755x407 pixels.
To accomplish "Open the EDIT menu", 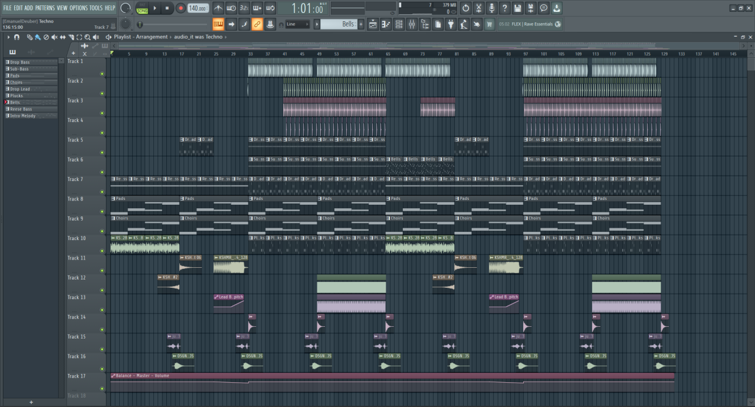I will click(x=18, y=8).
